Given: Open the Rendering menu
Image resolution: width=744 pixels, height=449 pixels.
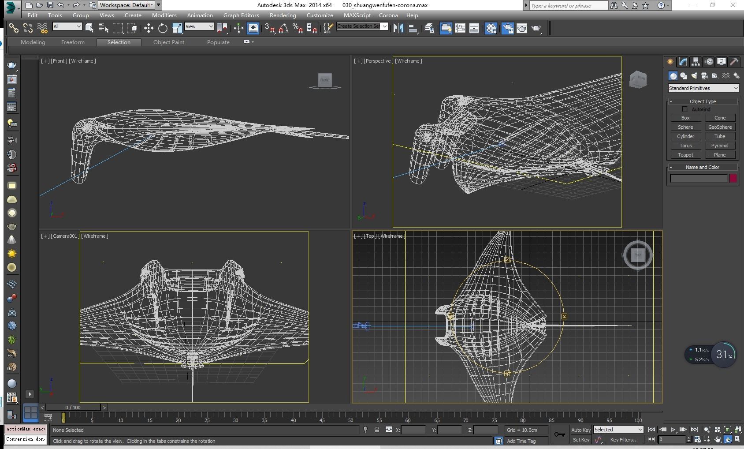Looking at the screenshot, I should tap(283, 15).
